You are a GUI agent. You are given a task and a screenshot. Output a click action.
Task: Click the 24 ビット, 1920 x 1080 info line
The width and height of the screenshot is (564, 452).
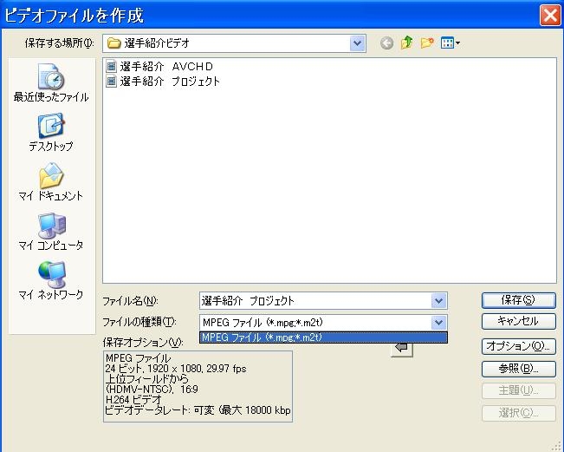coord(176,369)
